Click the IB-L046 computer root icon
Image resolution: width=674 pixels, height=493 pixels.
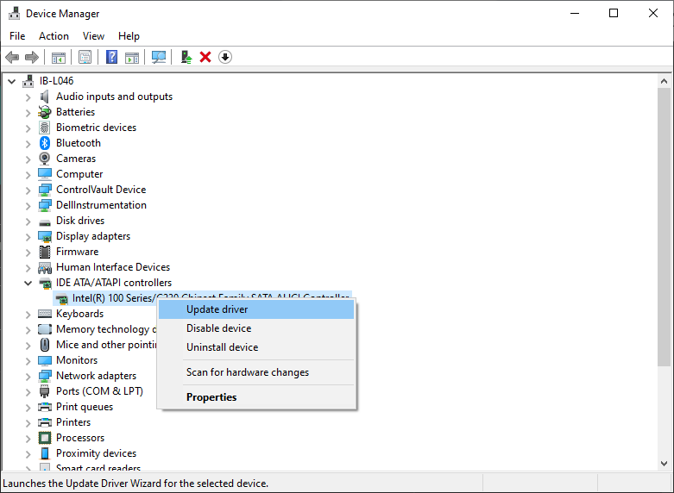(x=28, y=81)
